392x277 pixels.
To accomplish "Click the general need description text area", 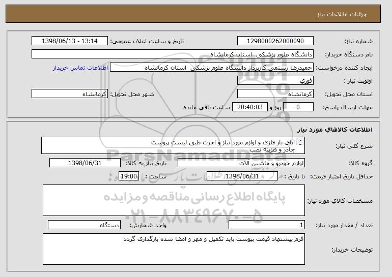I will click(x=173, y=145).
